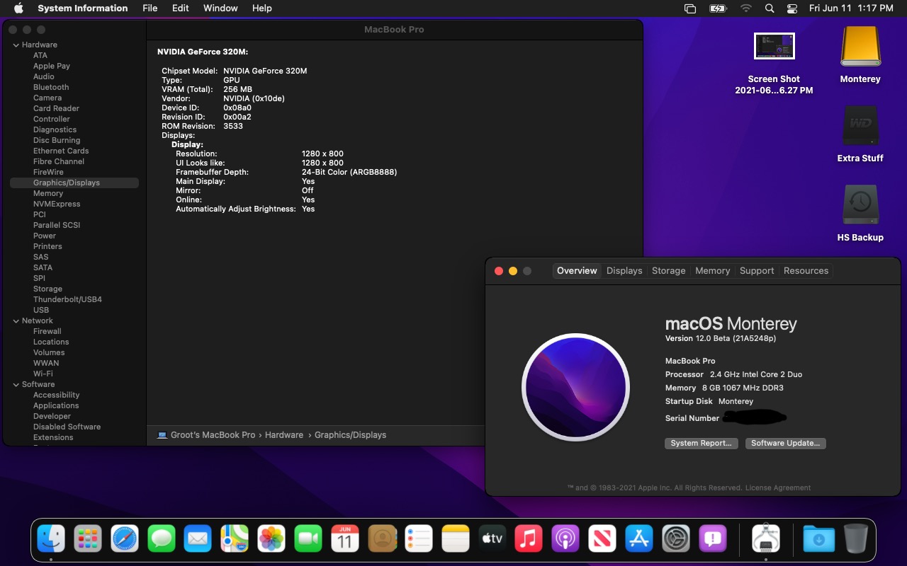Launch Apple TV from the Dock
Screen dimensions: 907x566
point(492,539)
